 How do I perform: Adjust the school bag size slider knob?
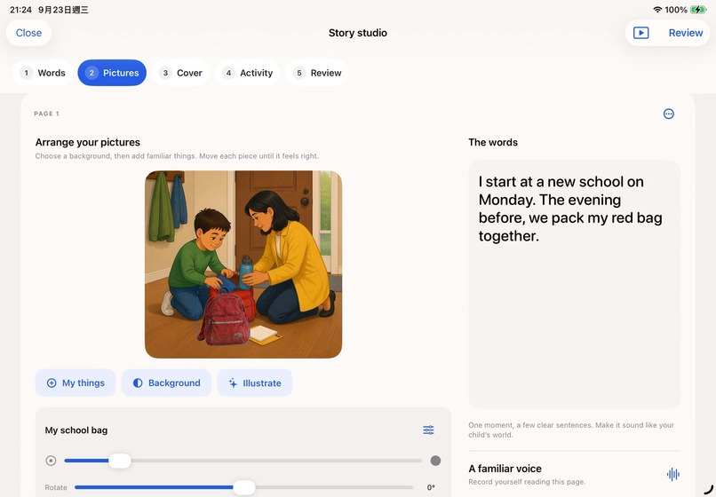pyautogui.click(x=120, y=461)
